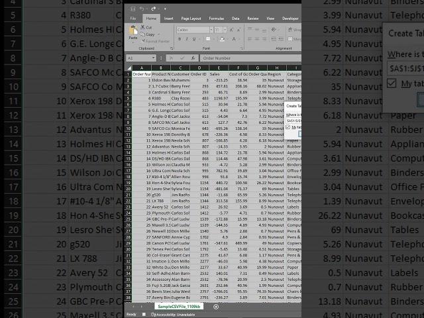Switch to the Insert ribbon tab
Screen dimensions: 424x318
point(168,19)
